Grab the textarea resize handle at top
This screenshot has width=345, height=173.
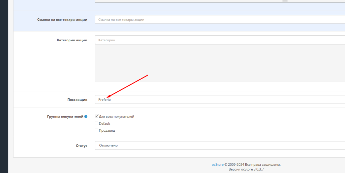[x=285, y=1]
